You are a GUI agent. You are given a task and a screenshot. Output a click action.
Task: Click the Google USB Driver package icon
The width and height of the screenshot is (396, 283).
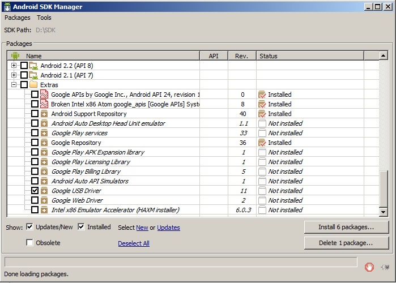click(44, 191)
